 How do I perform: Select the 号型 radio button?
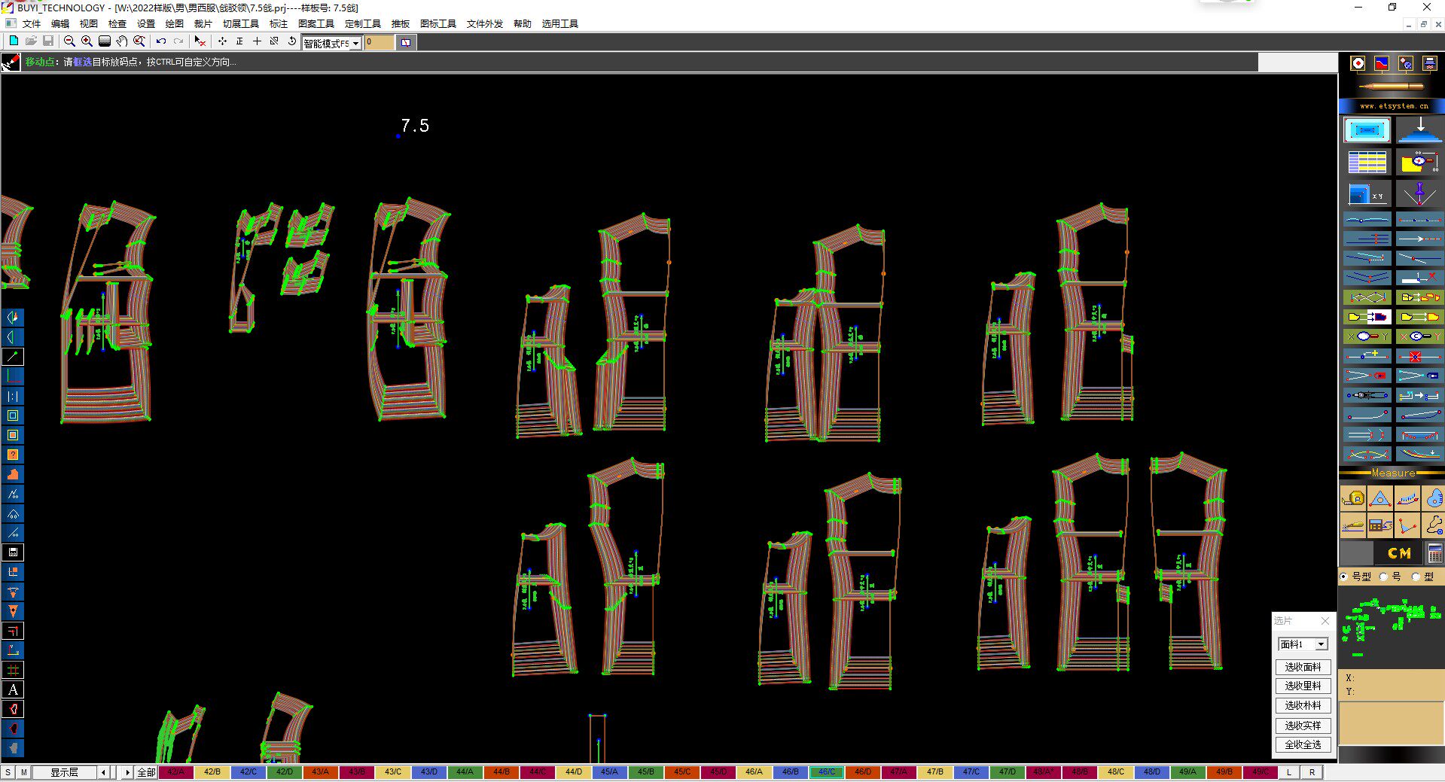[x=1344, y=577]
